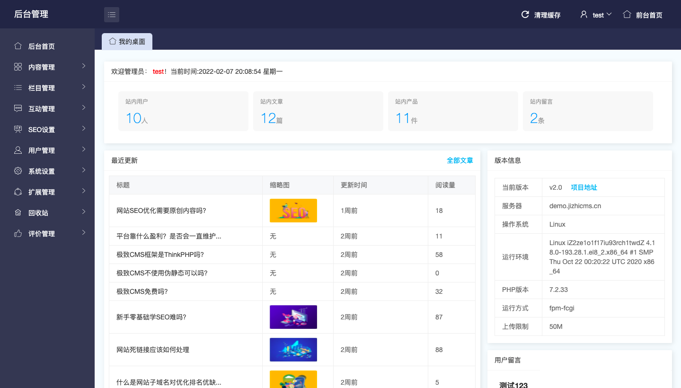Click the 评价管理 thumbs-up icon
The height and width of the screenshot is (388, 681).
[x=18, y=233]
